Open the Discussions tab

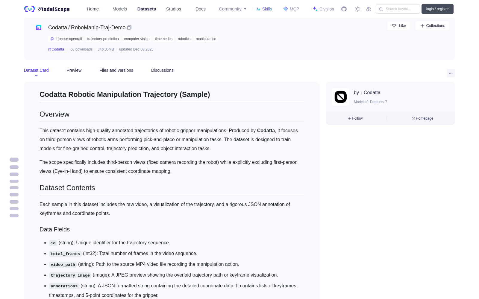point(162,70)
